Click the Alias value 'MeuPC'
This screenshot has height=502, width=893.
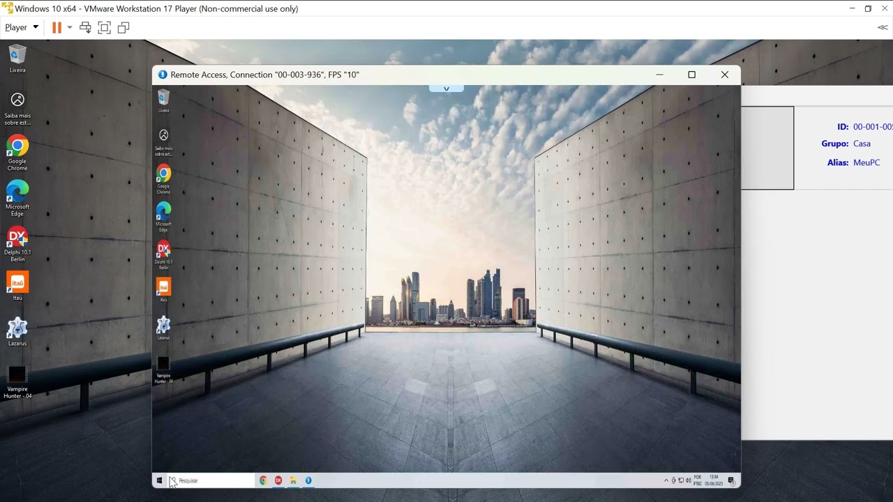pos(866,162)
